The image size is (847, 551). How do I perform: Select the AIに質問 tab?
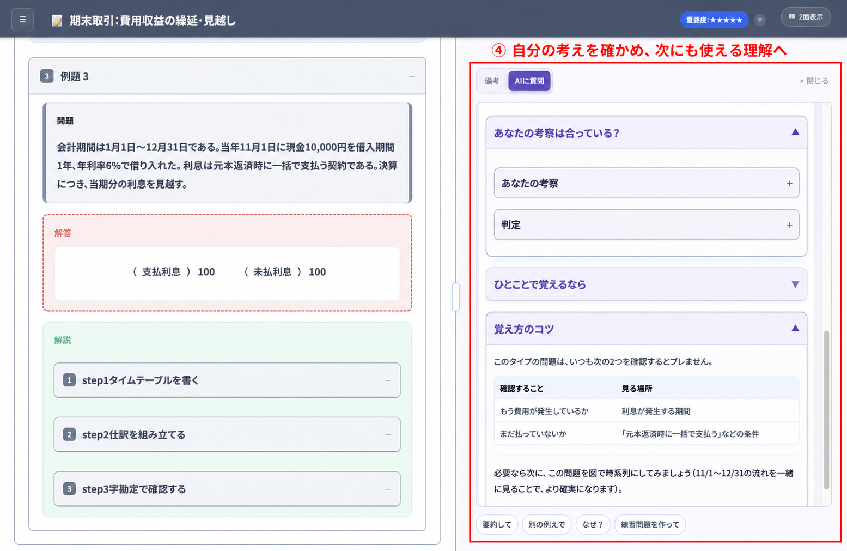[529, 81]
